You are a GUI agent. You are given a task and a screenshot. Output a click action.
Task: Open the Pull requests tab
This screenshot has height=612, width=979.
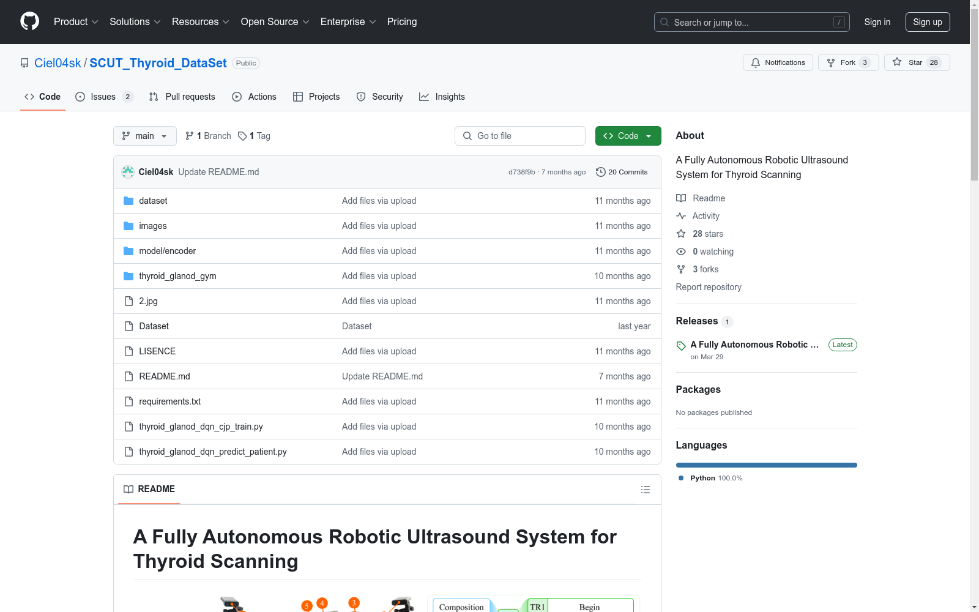point(182,97)
